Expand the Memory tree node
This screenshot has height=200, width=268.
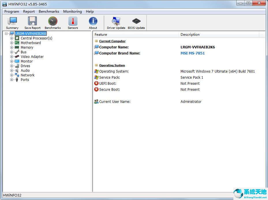pyautogui.click(x=12, y=48)
